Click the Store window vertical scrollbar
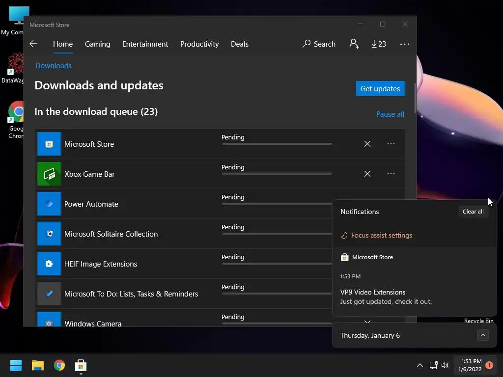503x377 pixels. click(x=415, y=98)
